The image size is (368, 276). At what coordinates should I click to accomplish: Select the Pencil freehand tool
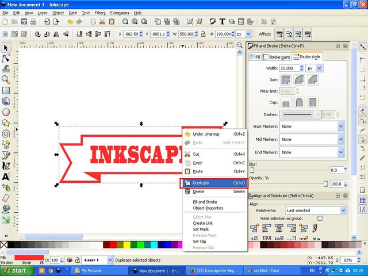point(6,144)
